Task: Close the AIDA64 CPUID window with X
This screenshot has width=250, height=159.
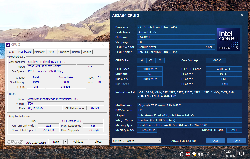Action: pyautogui.click(x=242, y=15)
